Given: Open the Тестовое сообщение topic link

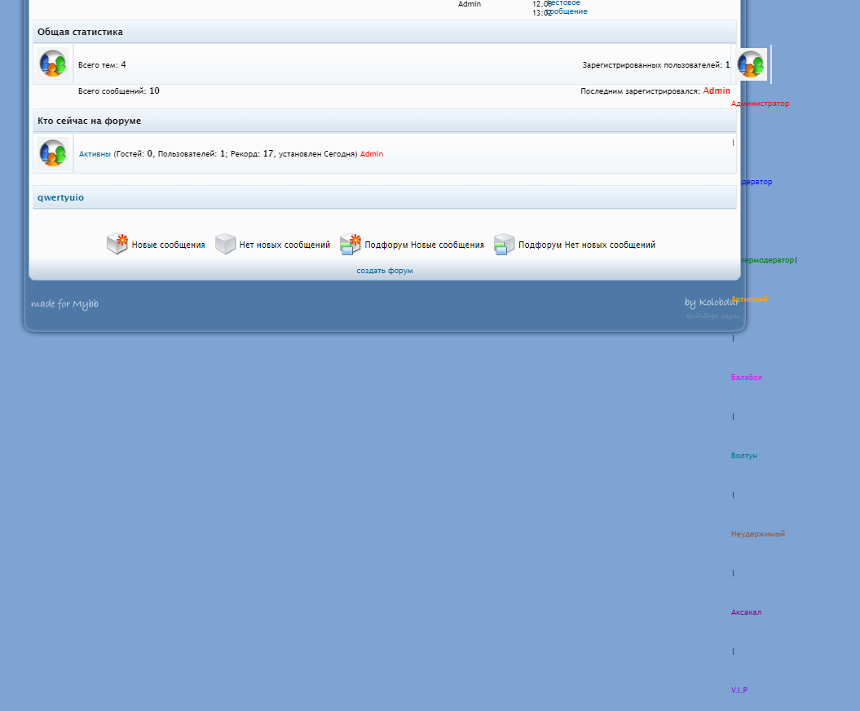Looking at the screenshot, I should 567,7.
